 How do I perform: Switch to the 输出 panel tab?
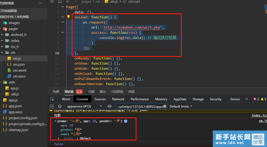(x=103, y=92)
